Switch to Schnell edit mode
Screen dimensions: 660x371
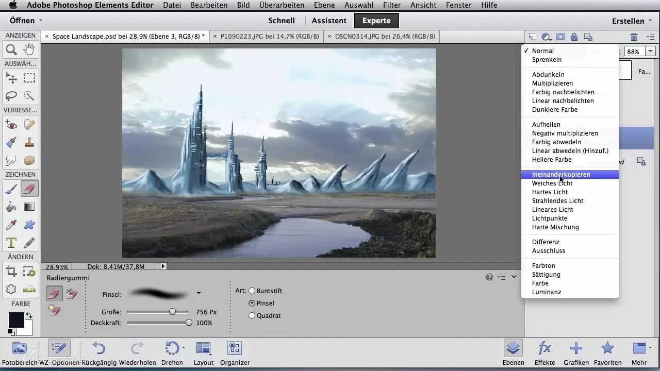point(282,21)
